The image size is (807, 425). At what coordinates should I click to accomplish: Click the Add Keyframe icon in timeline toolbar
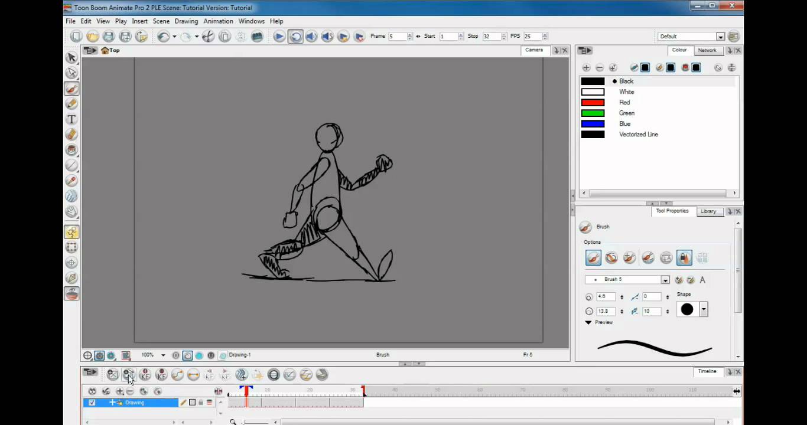pos(145,375)
